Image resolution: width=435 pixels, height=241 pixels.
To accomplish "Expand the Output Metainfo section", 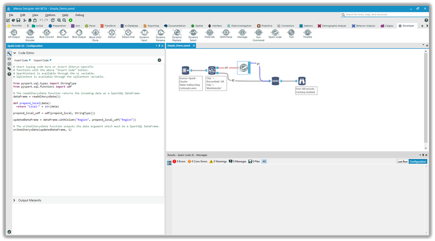I will pos(14,200).
